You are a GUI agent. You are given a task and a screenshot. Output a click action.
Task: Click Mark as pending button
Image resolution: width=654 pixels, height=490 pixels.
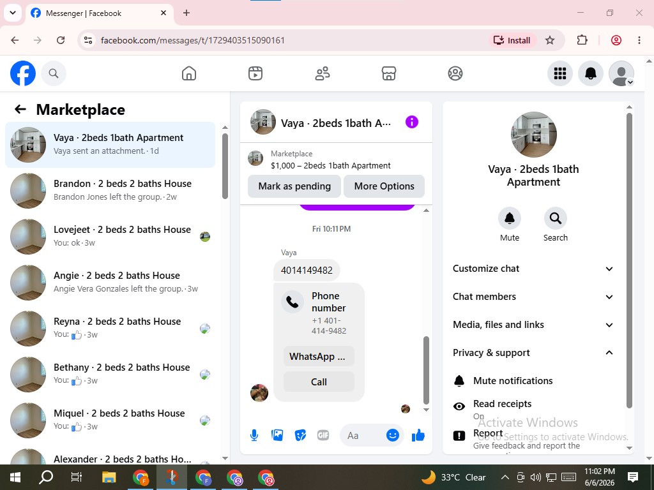click(x=294, y=186)
